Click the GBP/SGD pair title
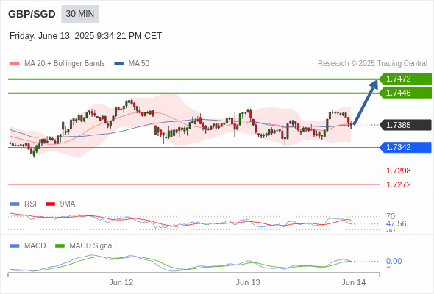Viewport: 434px width, 294px height. point(32,14)
